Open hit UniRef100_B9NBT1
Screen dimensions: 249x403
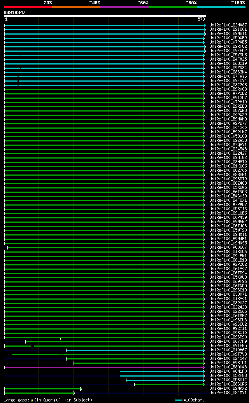(x=228, y=34)
